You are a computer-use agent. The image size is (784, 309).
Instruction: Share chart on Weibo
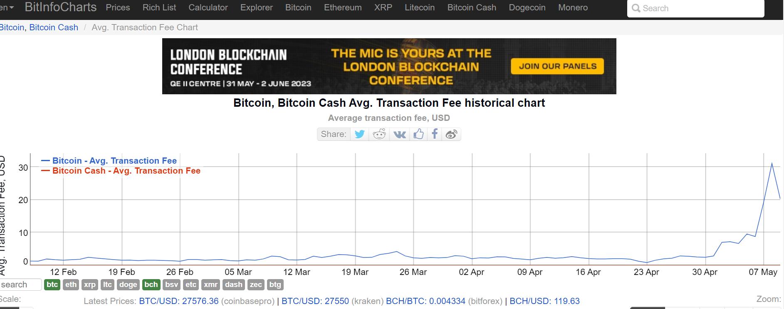point(451,134)
